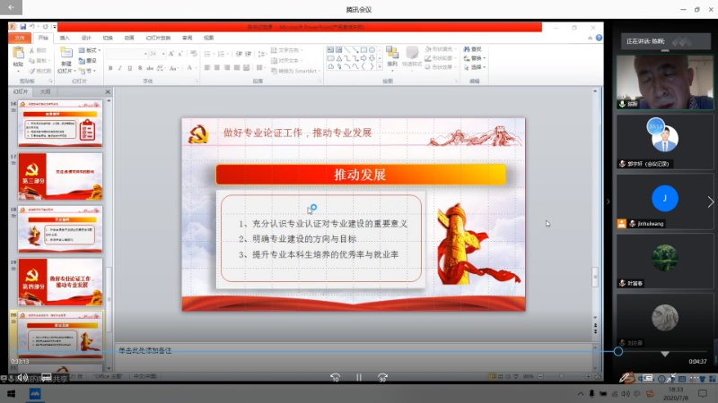Expand the participant panel with right chevron
718x403 pixels.
point(711,202)
